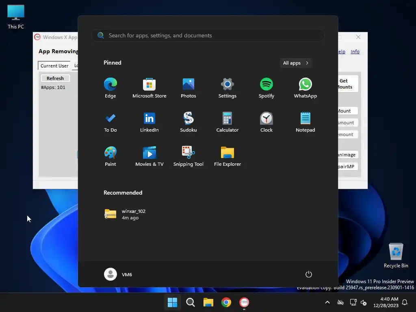Launch the Snipping Tool
Screen dimensions: 416x312
point(188,156)
